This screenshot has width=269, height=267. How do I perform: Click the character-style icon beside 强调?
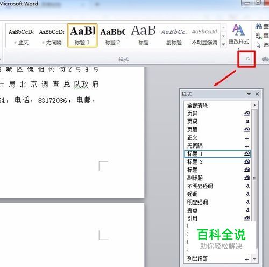point(247,194)
